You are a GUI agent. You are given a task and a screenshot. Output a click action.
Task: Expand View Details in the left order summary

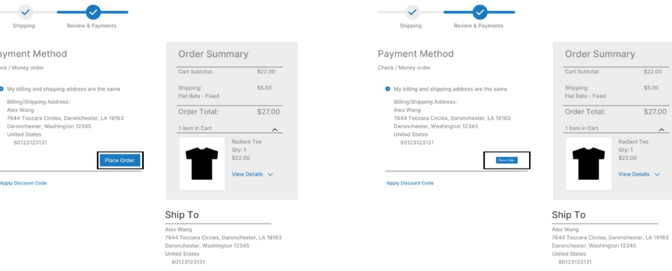[252, 174]
